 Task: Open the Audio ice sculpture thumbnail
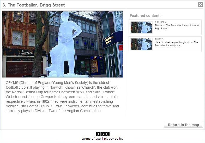click(141, 44)
